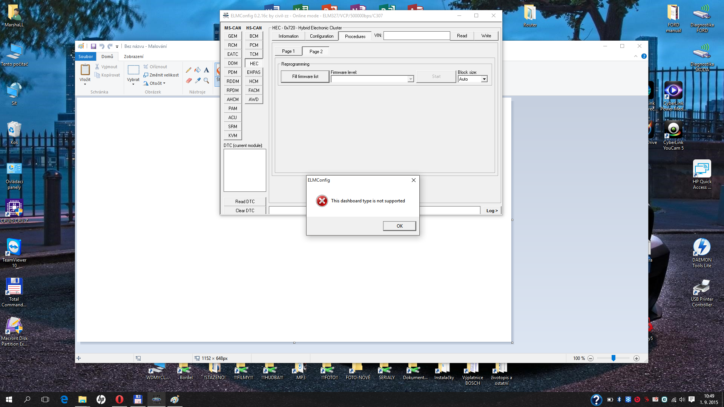Click the Paint zoom in plus icon

click(637, 358)
